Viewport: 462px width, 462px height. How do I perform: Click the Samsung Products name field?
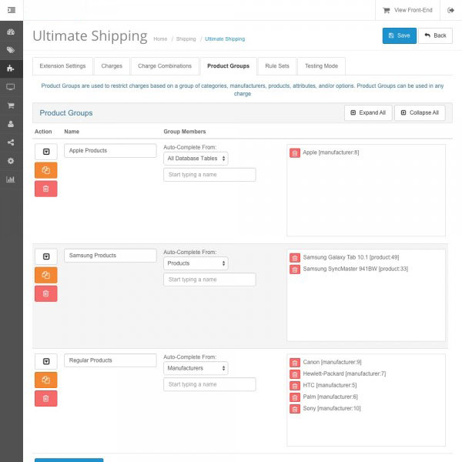click(x=110, y=255)
